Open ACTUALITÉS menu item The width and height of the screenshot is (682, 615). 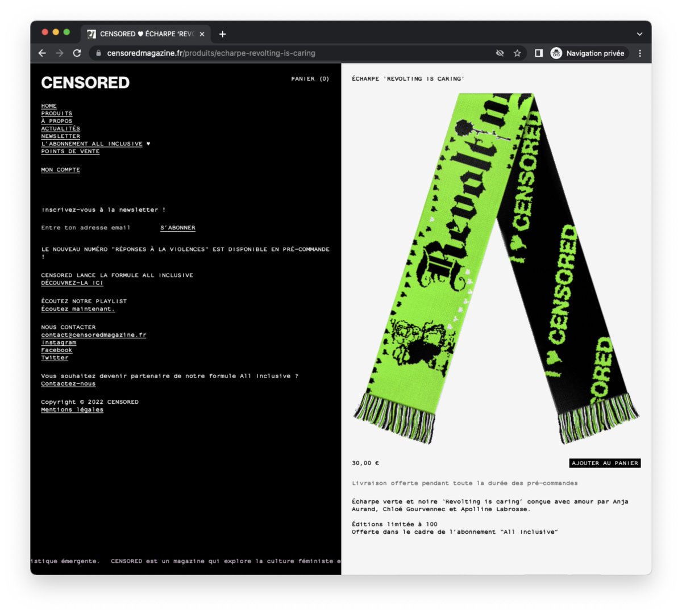tap(61, 129)
